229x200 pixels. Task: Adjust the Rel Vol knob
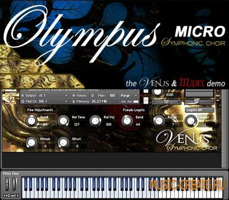click(x=95, y=121)
